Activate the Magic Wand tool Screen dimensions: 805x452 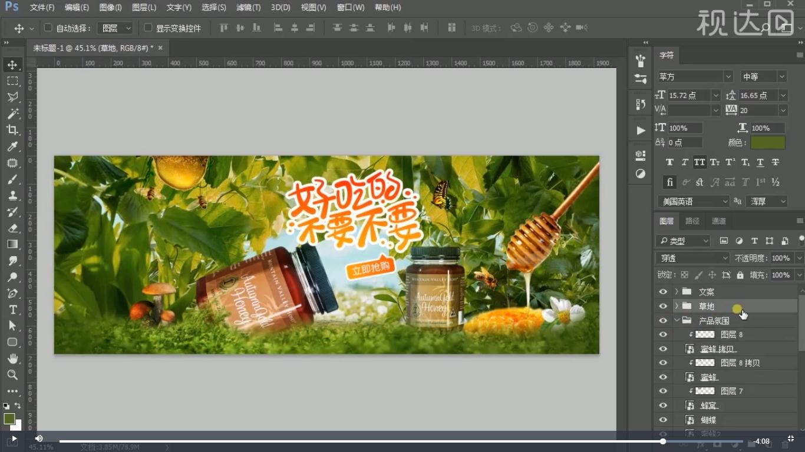coord(12,114)
